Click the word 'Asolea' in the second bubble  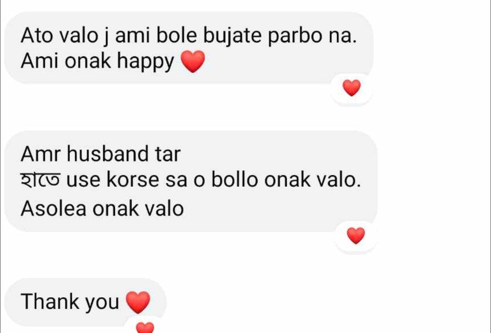54,208
